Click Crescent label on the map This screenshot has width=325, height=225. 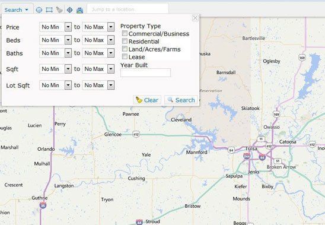(14, 185)
